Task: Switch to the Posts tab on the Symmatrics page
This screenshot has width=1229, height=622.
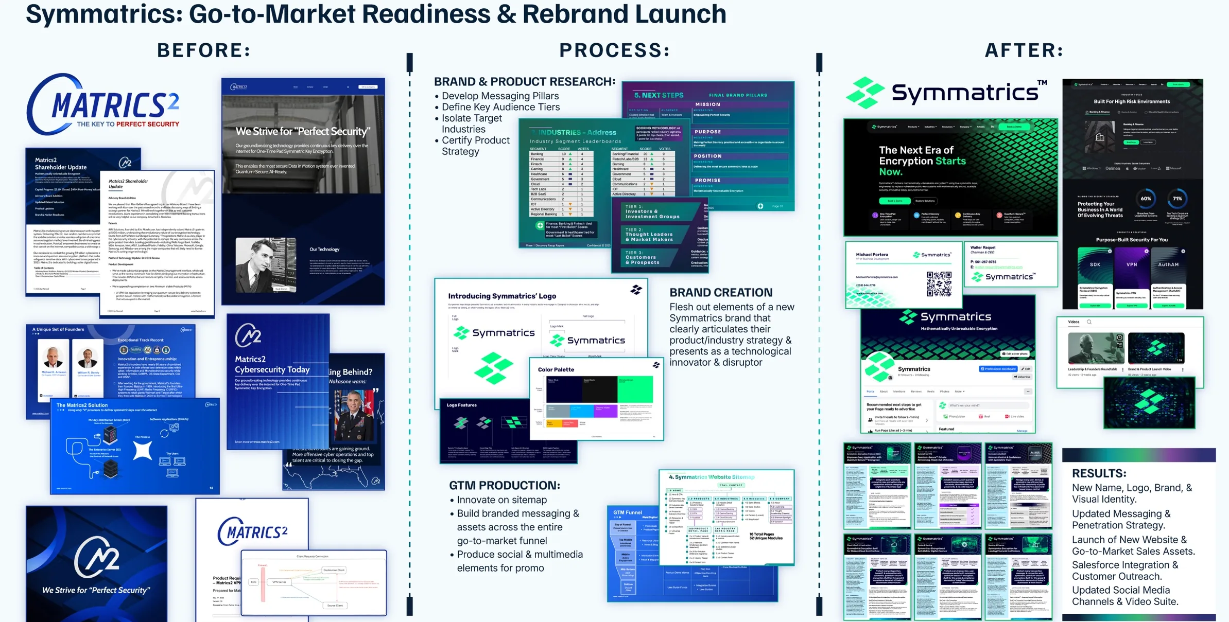Action: point(870,392)
